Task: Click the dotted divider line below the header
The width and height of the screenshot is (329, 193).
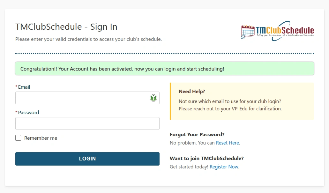Action: [x=164, y=54]
